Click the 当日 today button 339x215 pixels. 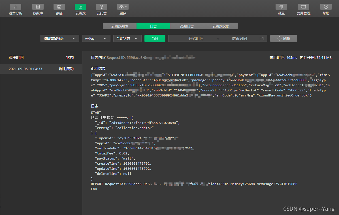click(155, 38)
